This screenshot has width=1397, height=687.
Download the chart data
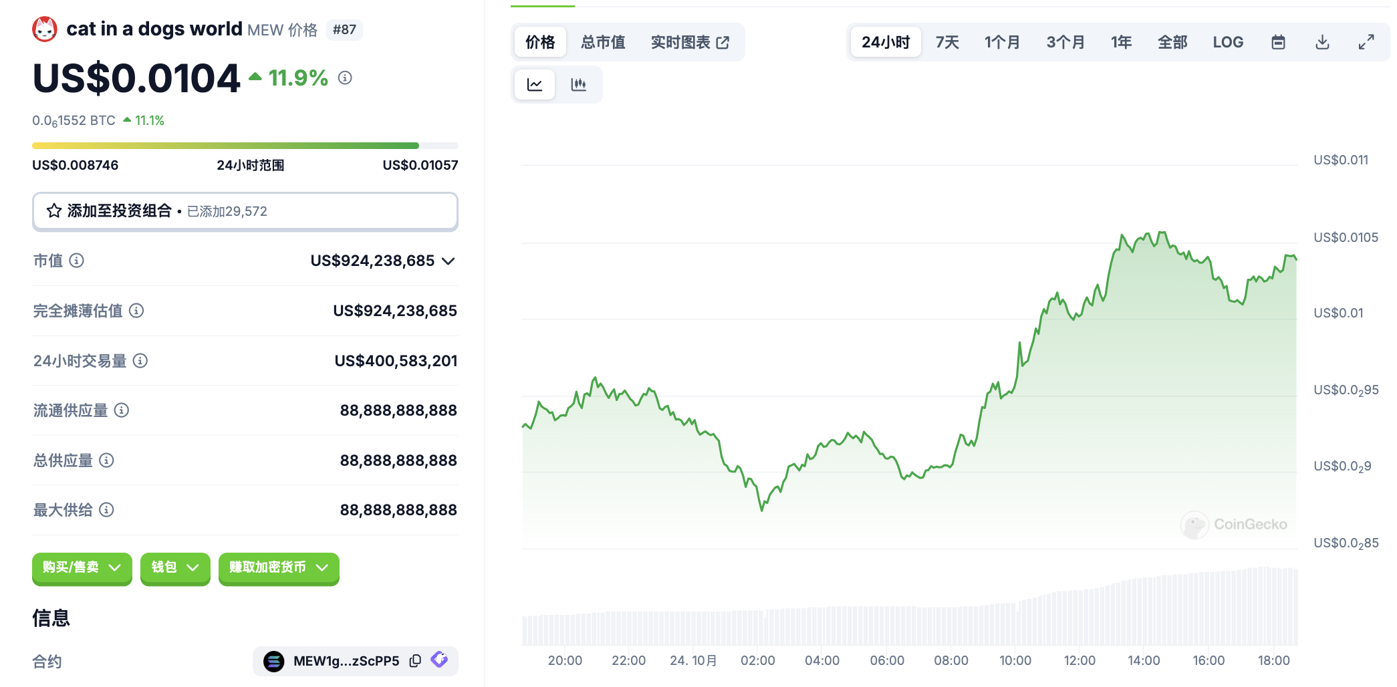point(1322,43)
